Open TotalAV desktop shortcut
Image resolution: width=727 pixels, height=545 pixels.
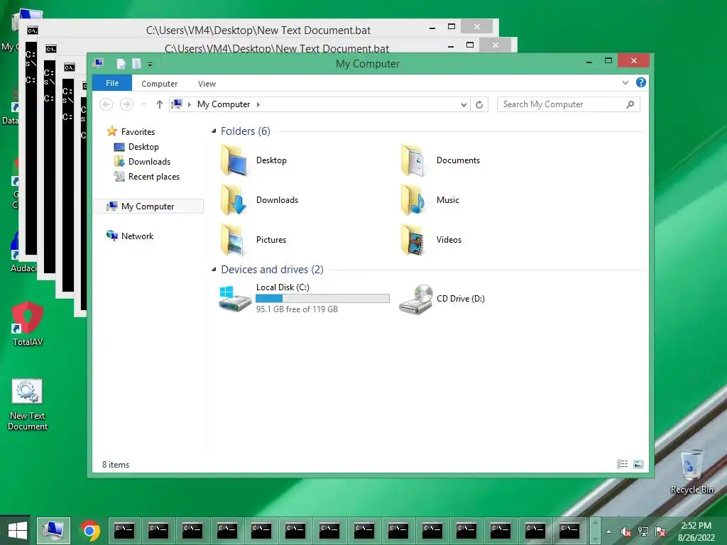coord(28,324)
